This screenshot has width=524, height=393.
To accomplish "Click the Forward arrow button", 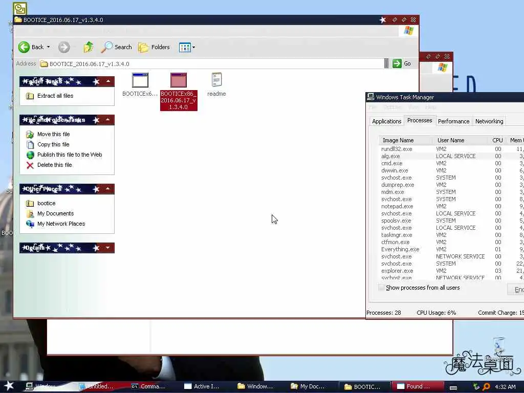I will [64, 47].
